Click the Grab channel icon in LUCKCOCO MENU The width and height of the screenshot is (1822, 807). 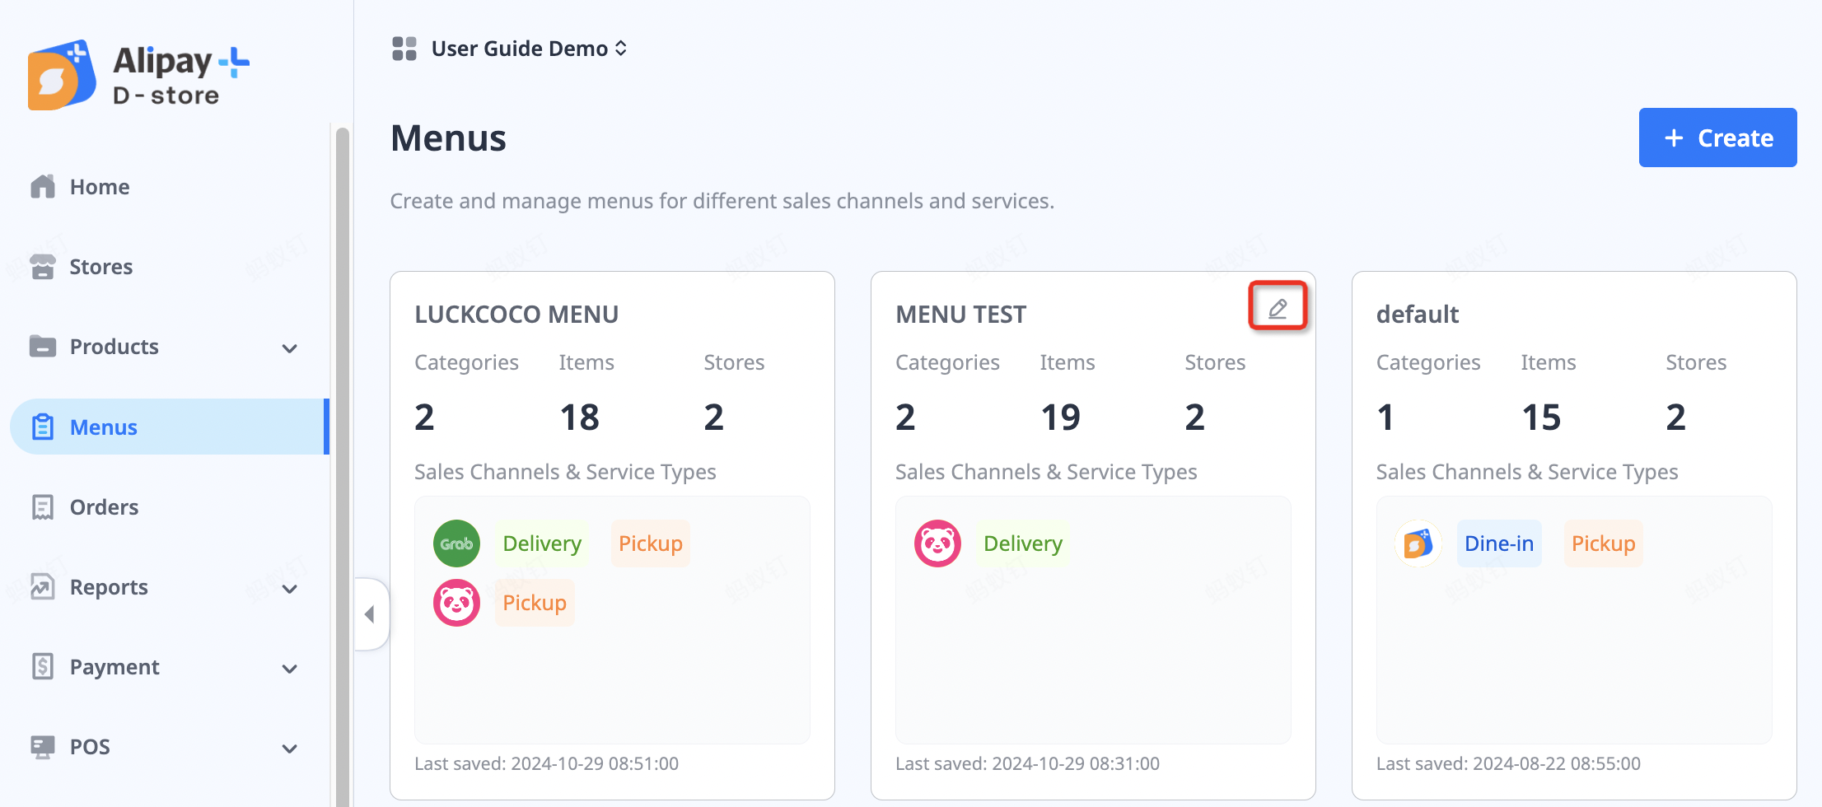[456, 543]
